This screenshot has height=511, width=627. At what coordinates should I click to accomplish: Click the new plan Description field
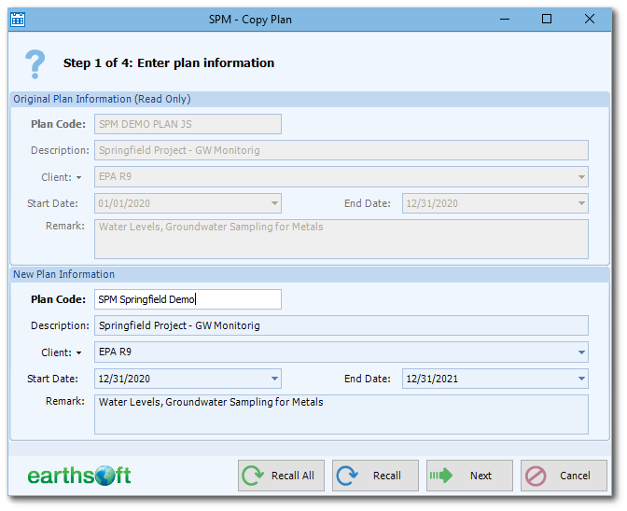pyautogui.click(x=341, y=325)
